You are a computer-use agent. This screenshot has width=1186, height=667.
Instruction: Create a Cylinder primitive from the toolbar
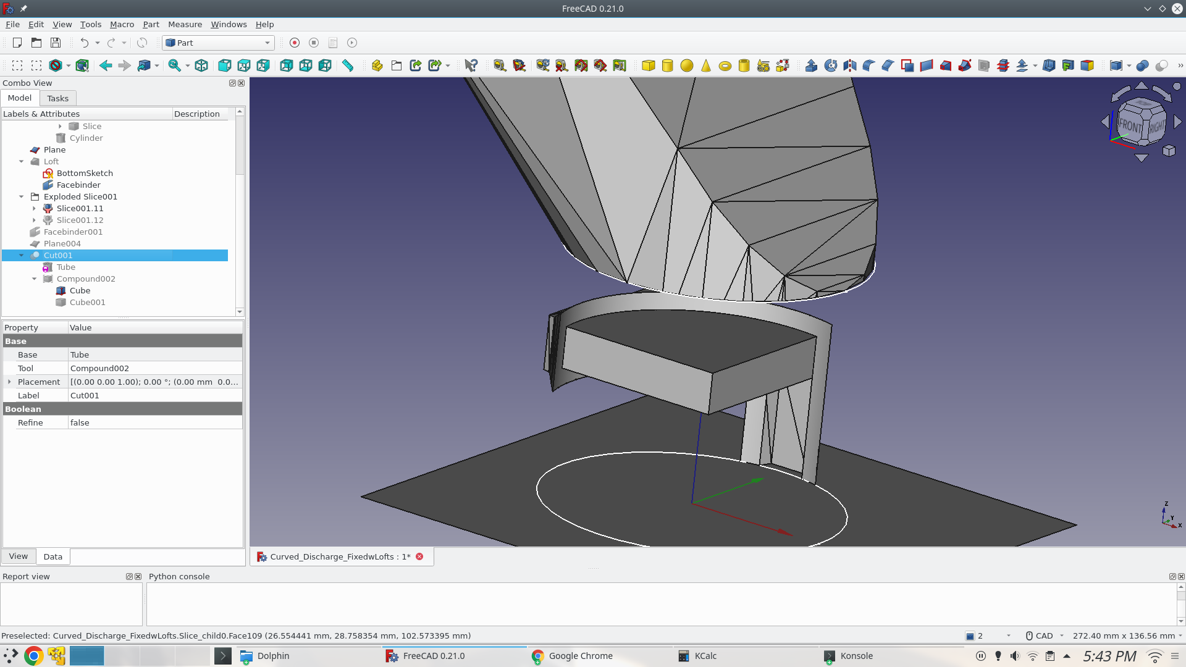point(668,65)
